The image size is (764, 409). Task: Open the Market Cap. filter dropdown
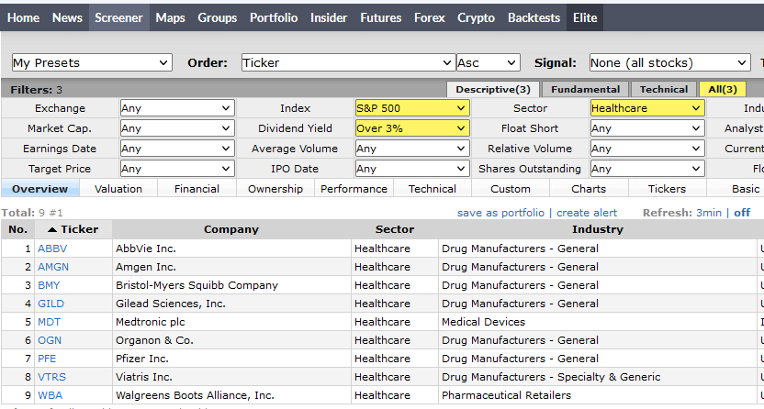pyautogui.click(x=177, y=128)
